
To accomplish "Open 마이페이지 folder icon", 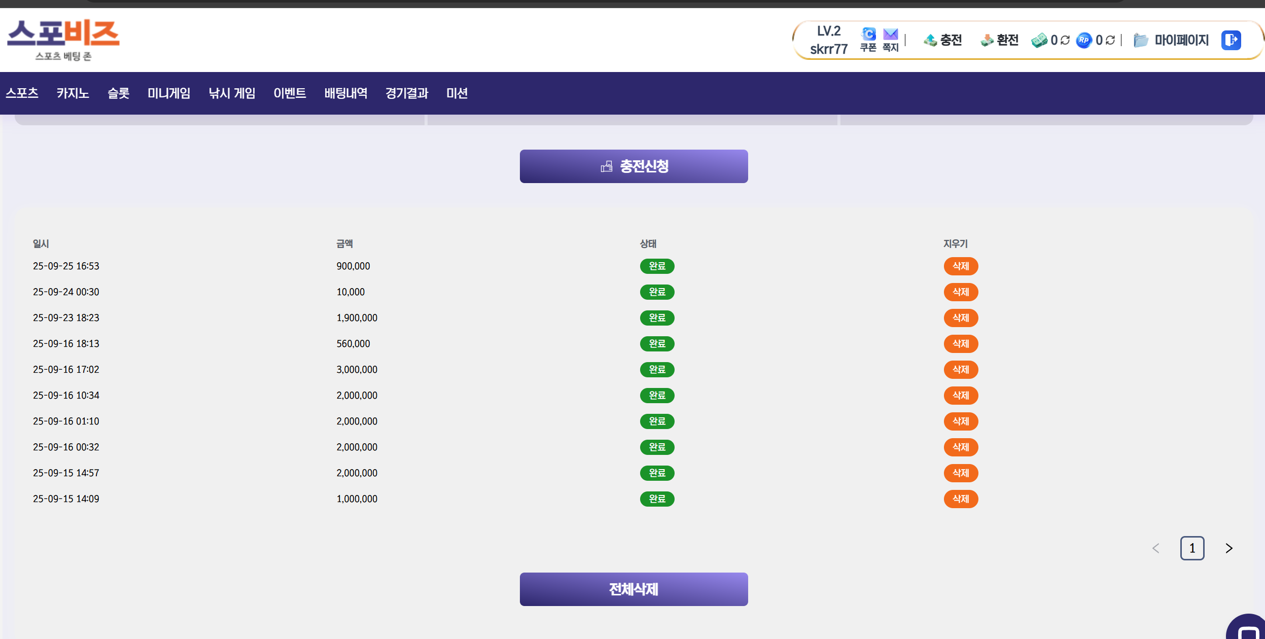I will [1141, 40].
